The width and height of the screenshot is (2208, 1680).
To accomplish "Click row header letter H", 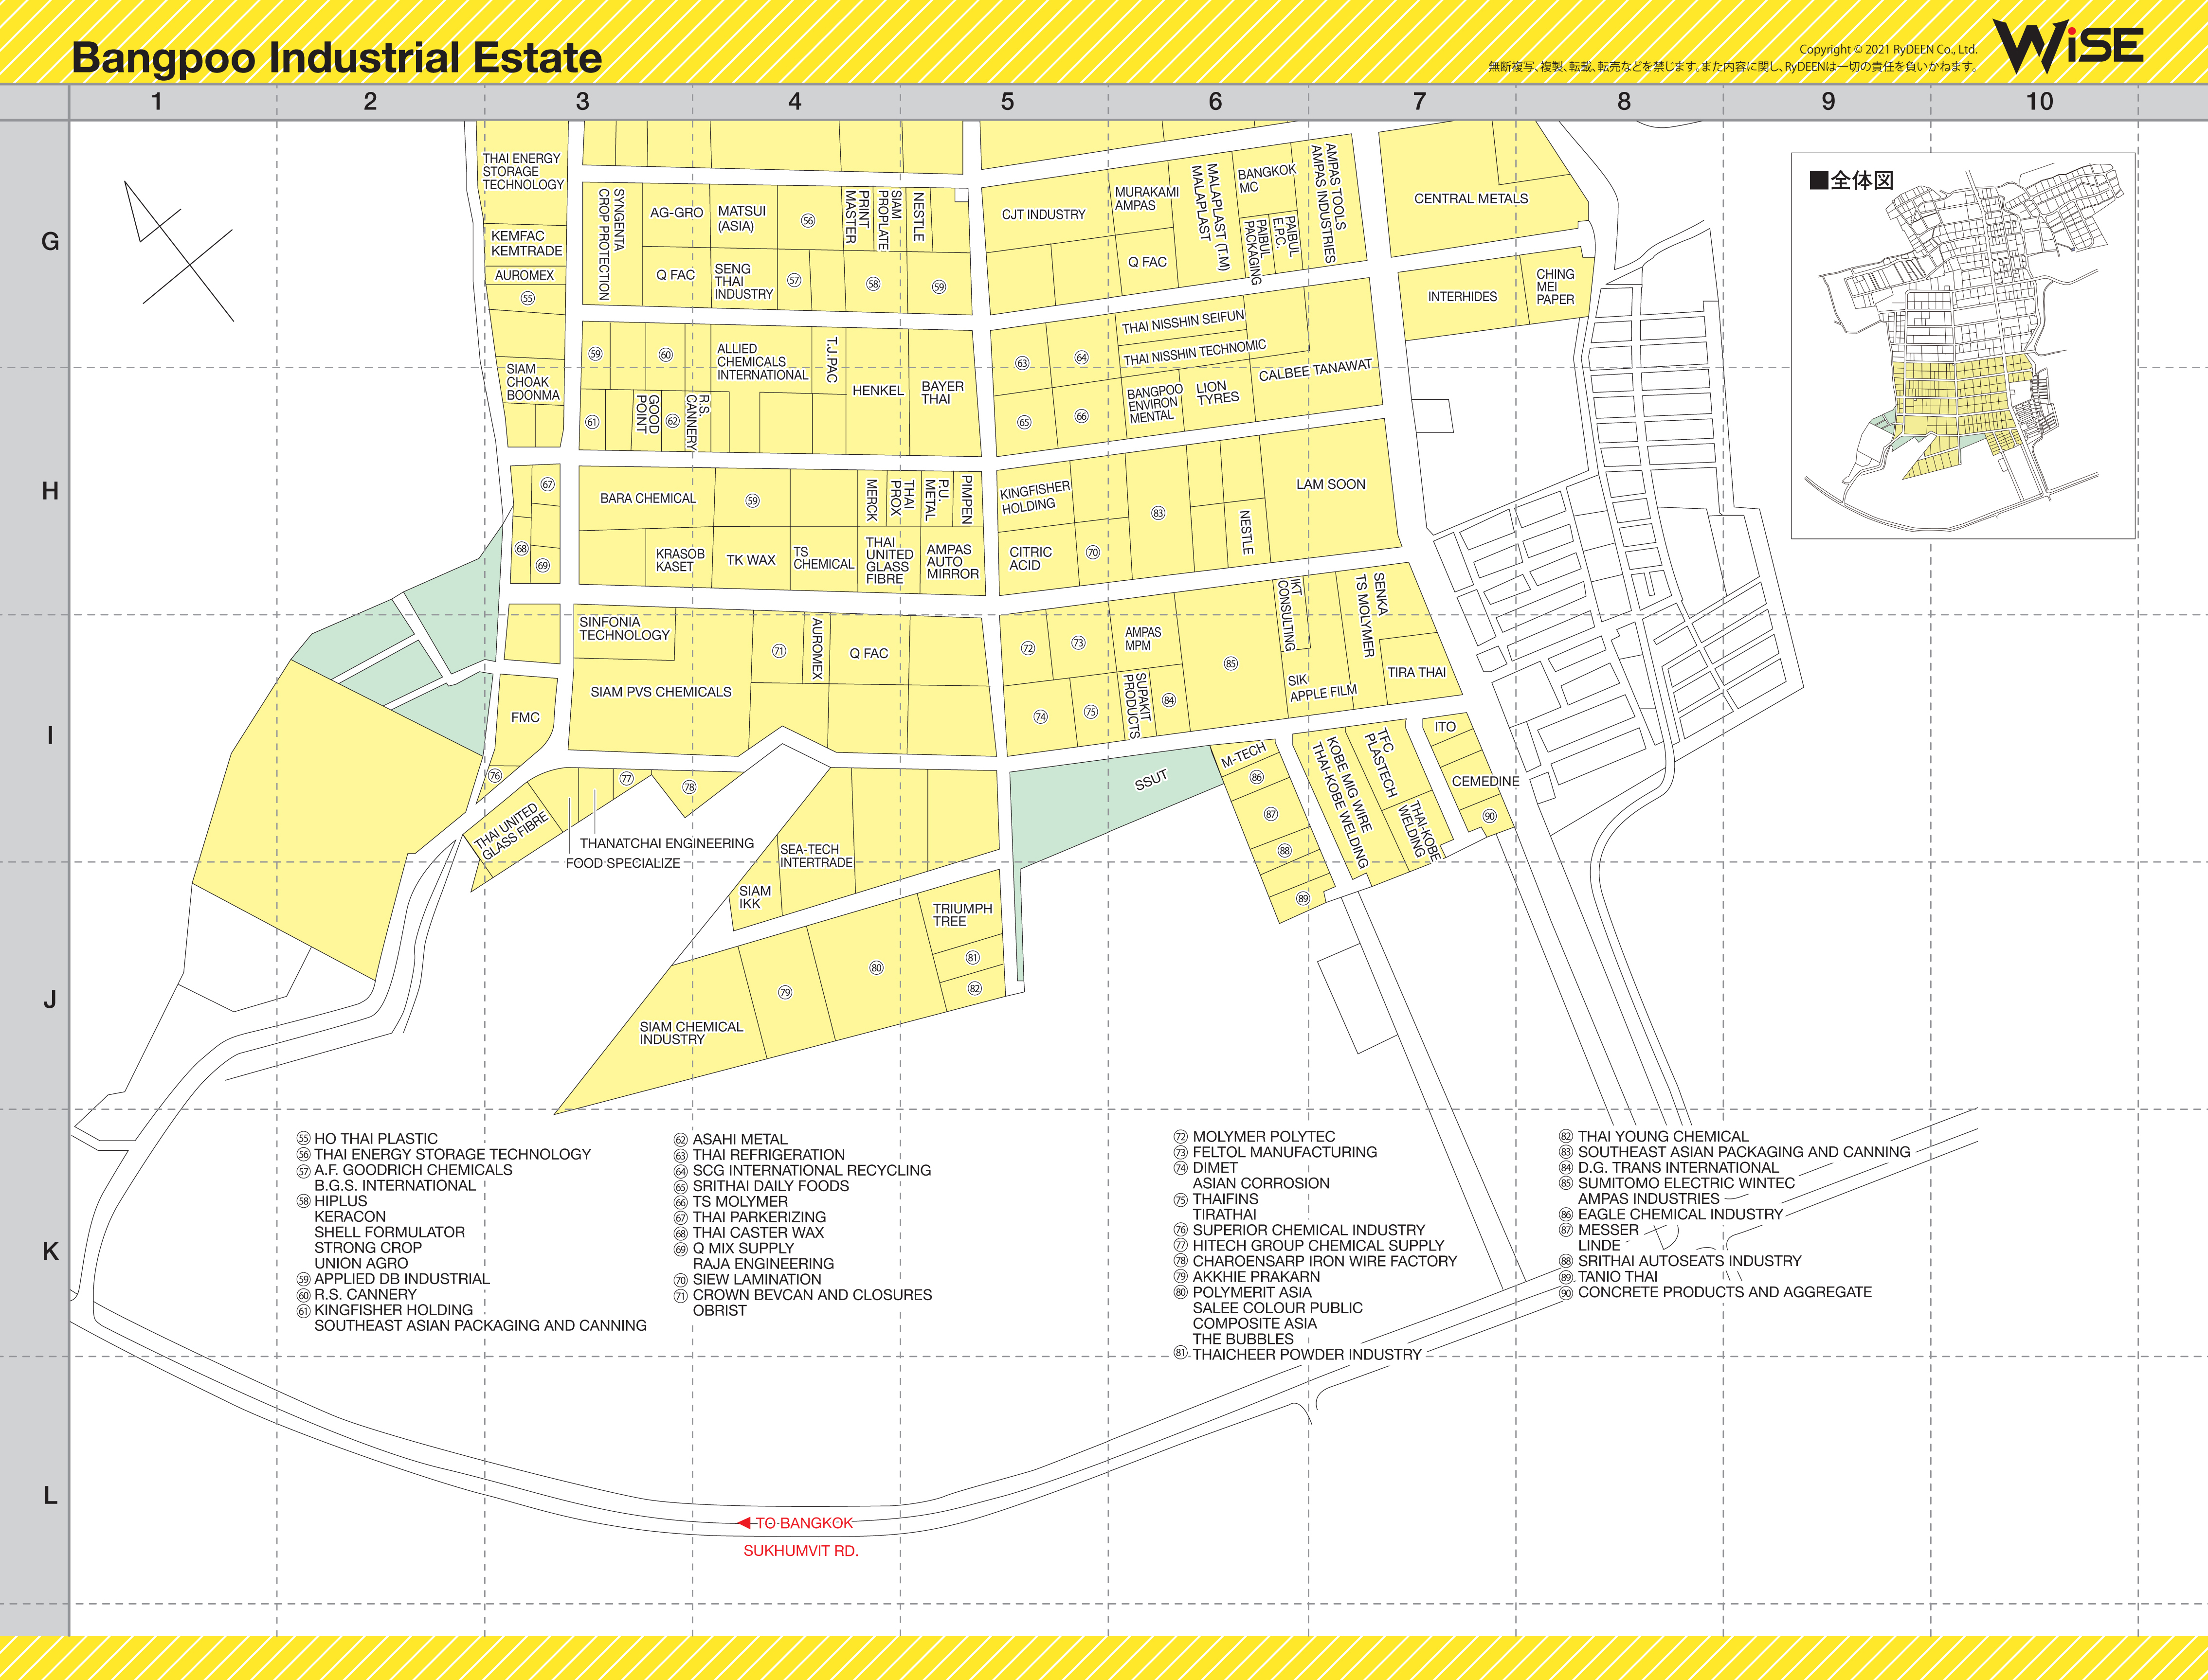I will tap(49, 491).
